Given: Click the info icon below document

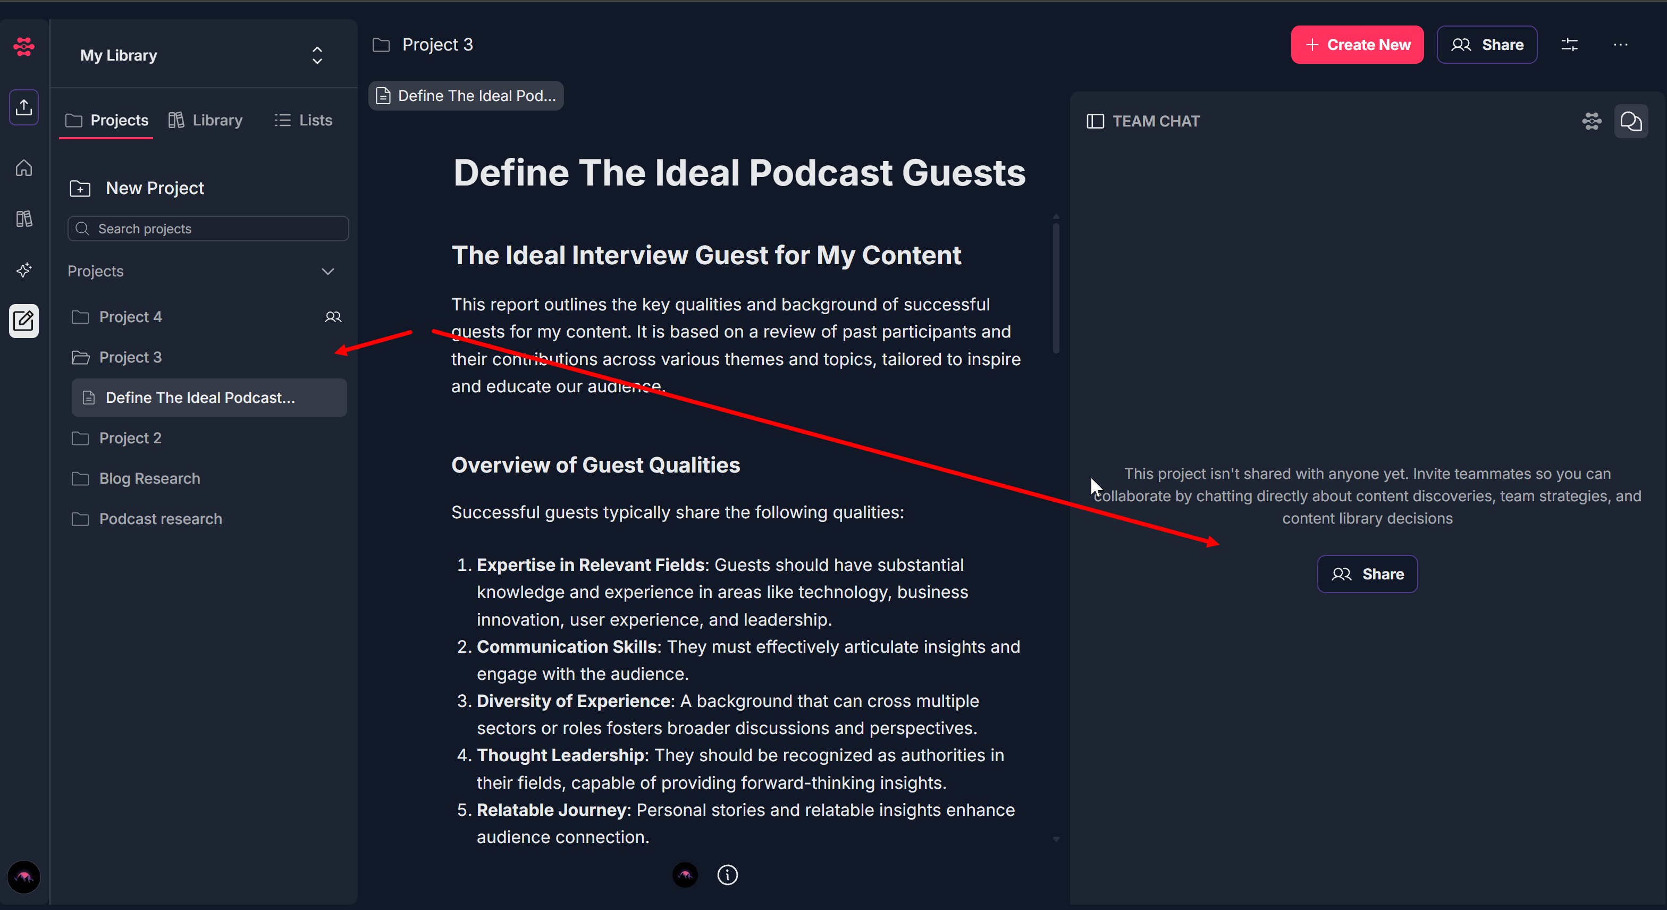Looking at the screenshot, I should click(727, 875).
